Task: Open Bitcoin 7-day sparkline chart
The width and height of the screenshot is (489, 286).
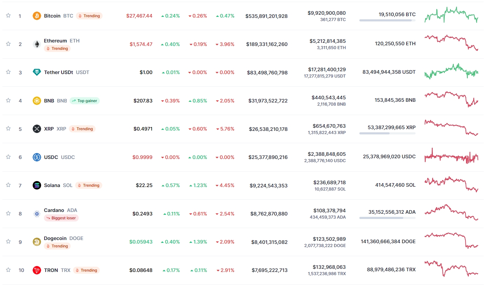Action: (451, 15)
